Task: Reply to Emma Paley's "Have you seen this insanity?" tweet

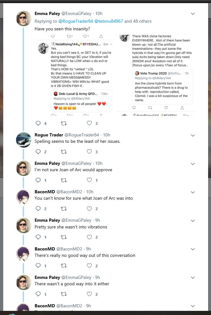Action: tap(38, 123)
